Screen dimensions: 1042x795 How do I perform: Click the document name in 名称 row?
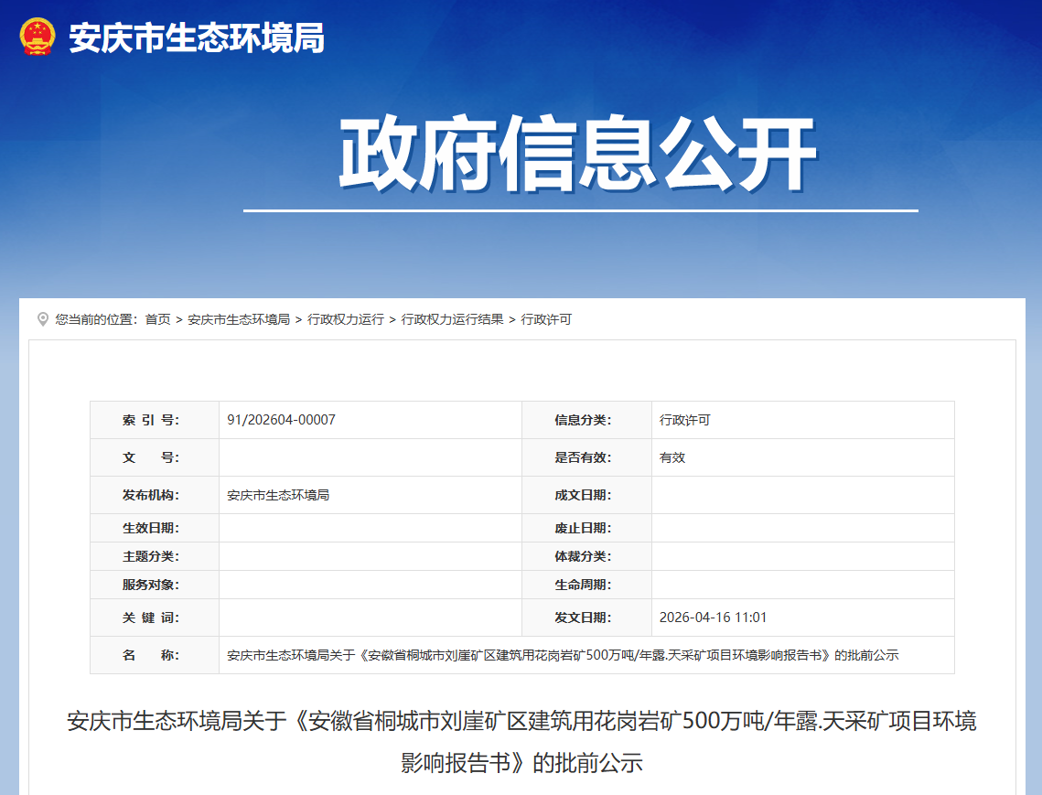pyautogui.click(x=563, y=655)
